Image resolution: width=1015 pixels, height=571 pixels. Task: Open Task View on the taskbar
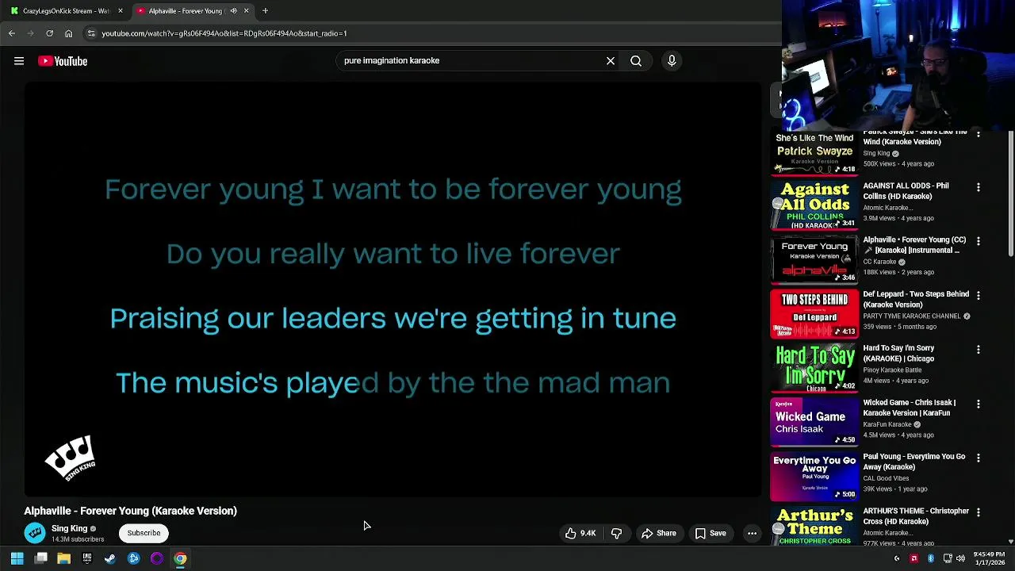41,558
